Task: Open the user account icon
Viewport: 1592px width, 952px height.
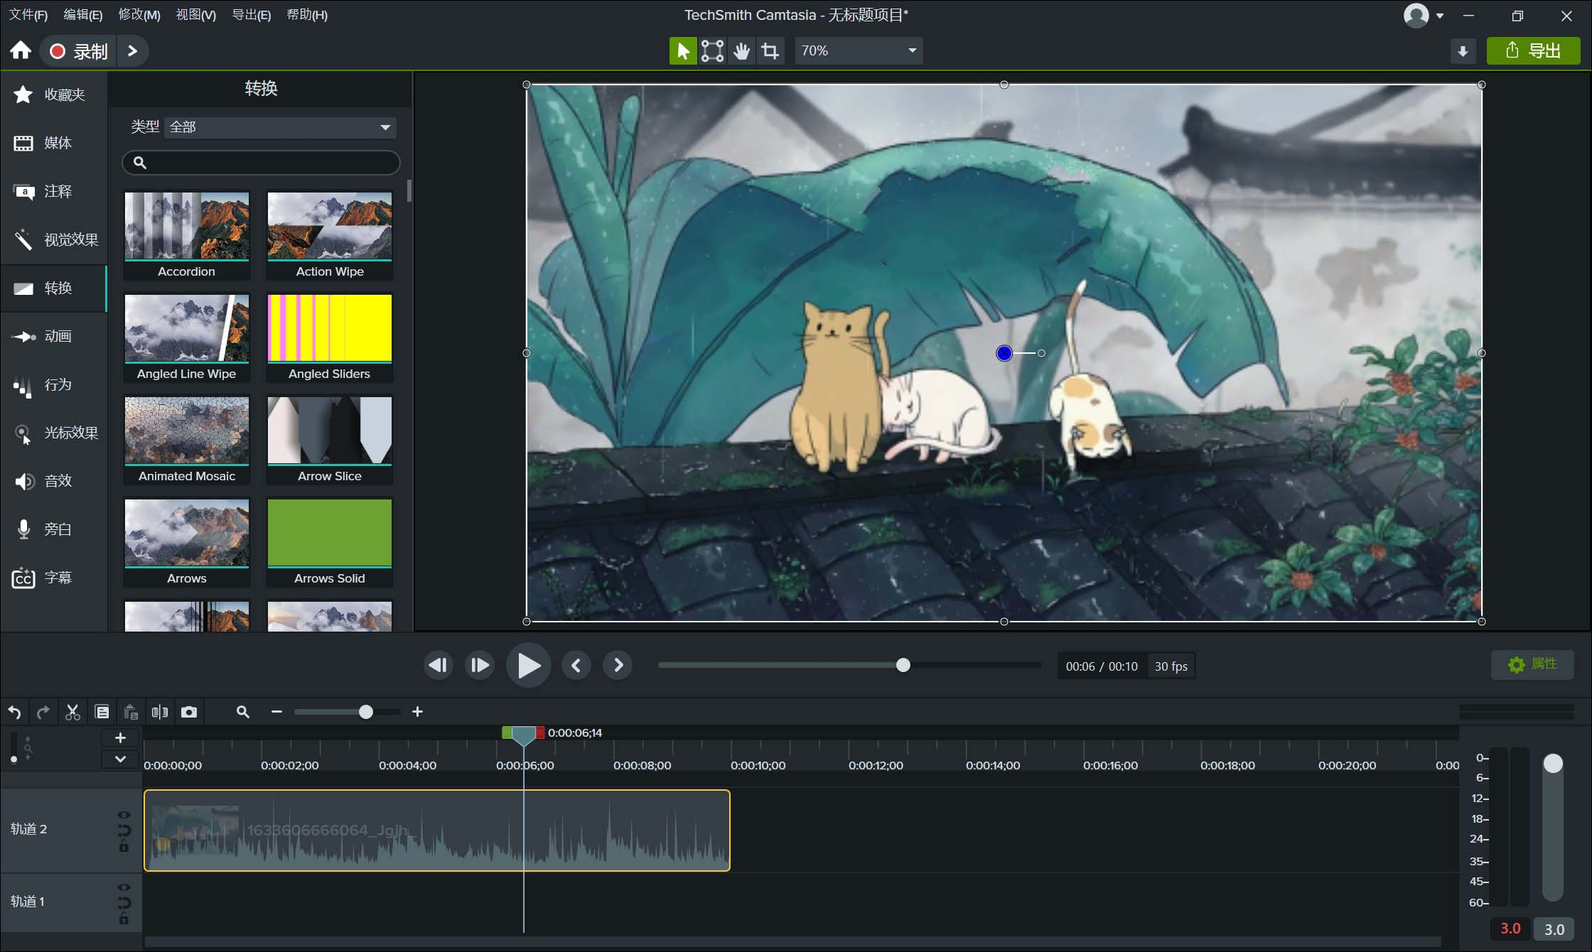Action: tap(1416, 15)
